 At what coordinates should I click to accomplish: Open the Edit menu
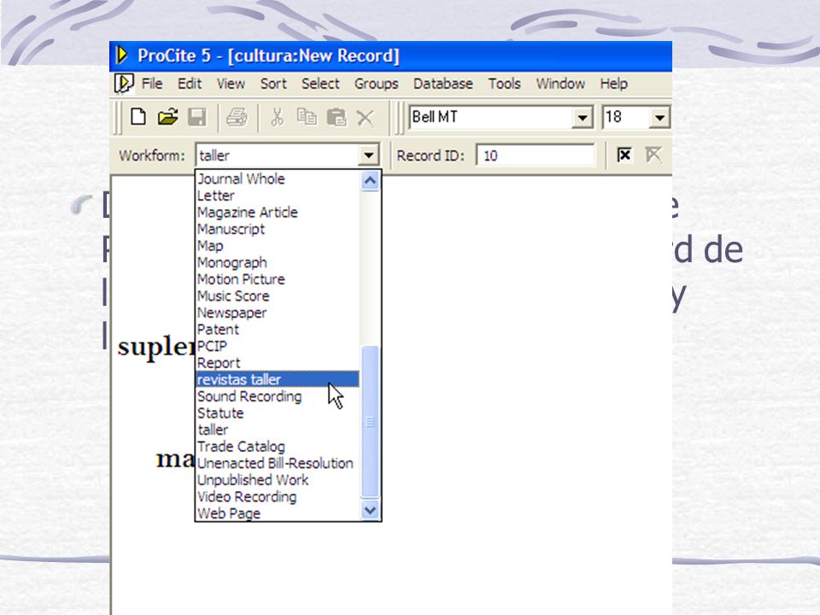(190, 84)
